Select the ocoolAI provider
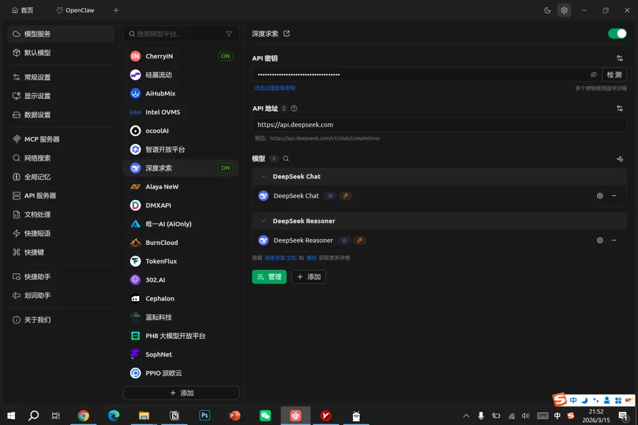This screenshot has height=425, width=638. coord(181,130)
